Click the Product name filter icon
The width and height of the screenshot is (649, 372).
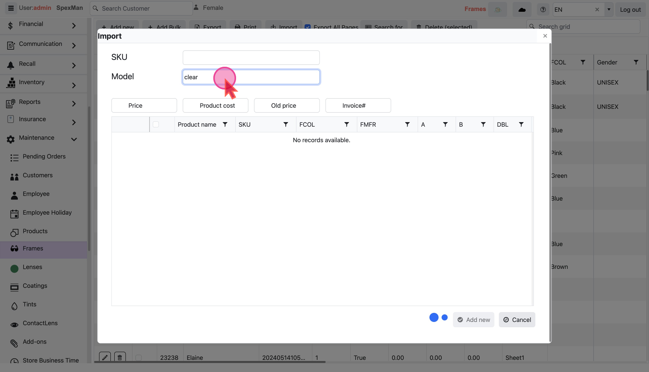click(225, 124)
